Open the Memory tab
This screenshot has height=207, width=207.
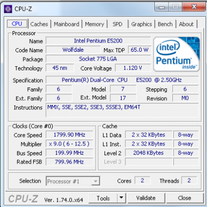pos(95,24)
